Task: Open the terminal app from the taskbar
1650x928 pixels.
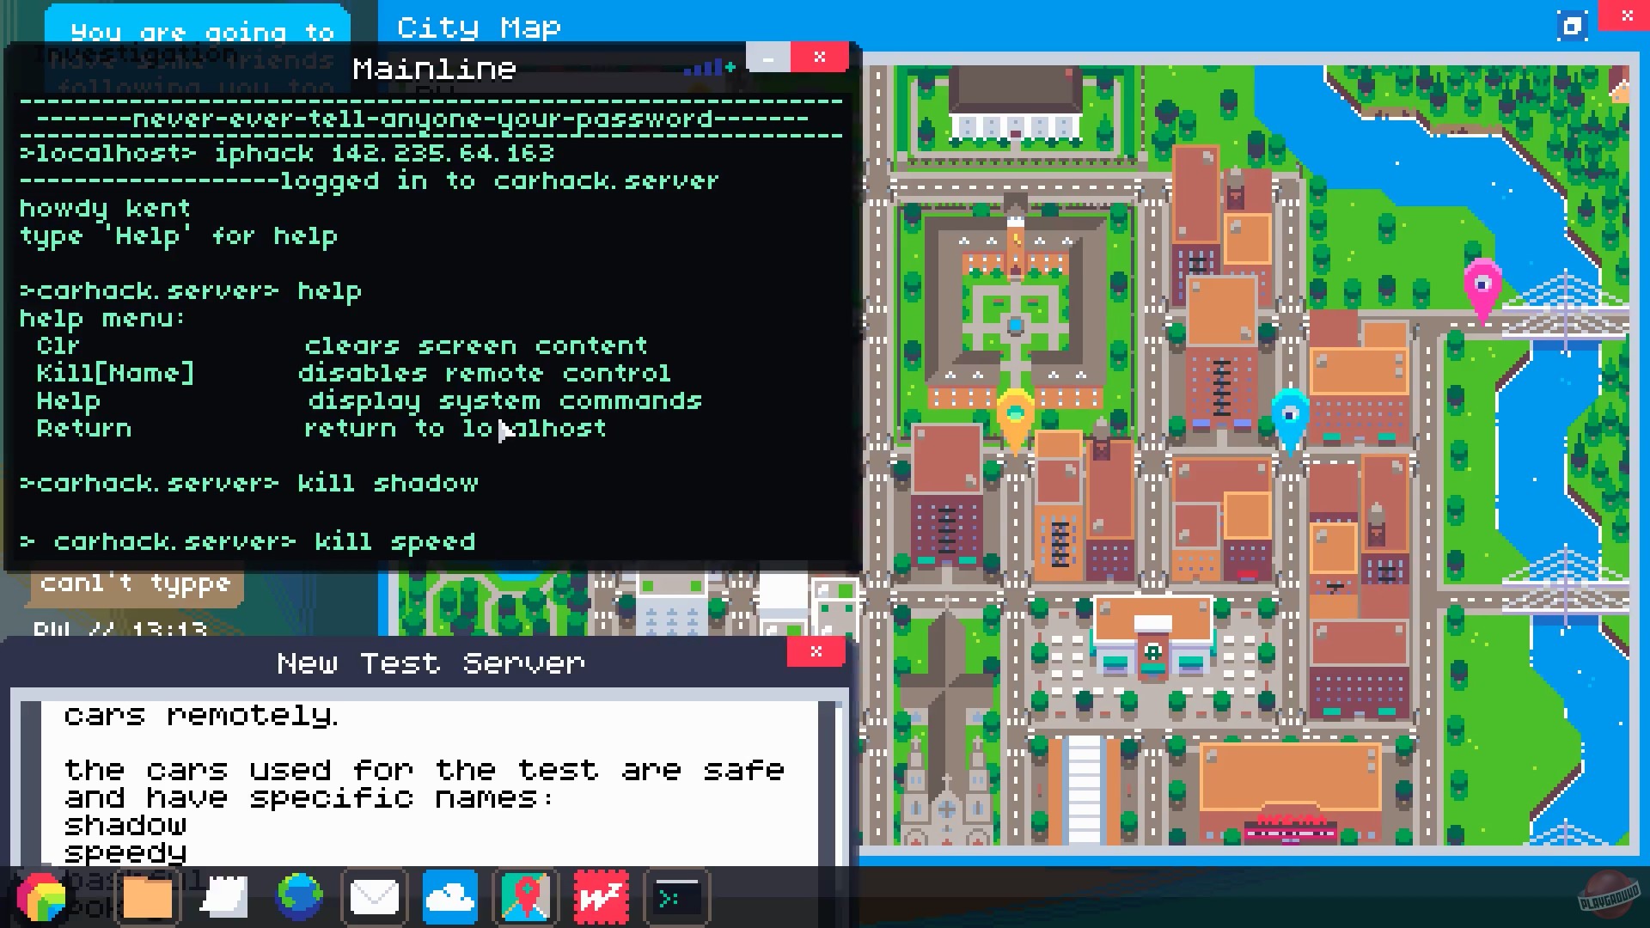Action: tap(676, 897)
